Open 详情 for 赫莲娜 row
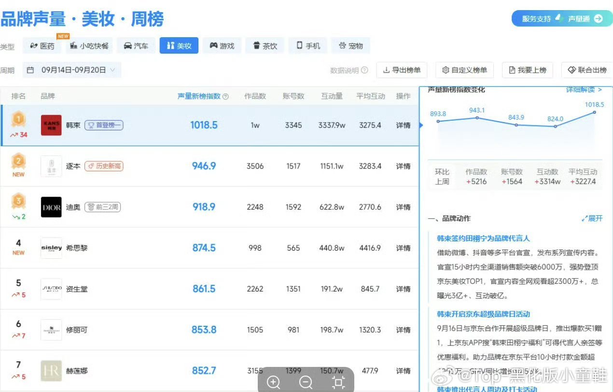The height and width of the screenshot is (392, 613). pyautogui.click(x=404, y=371)
